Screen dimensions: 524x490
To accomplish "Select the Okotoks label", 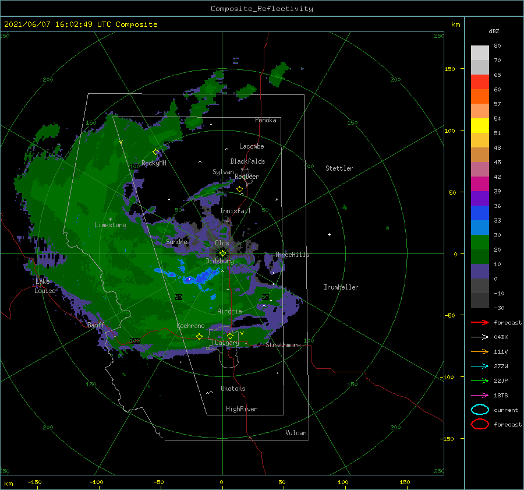I will [x=233, y=389].
